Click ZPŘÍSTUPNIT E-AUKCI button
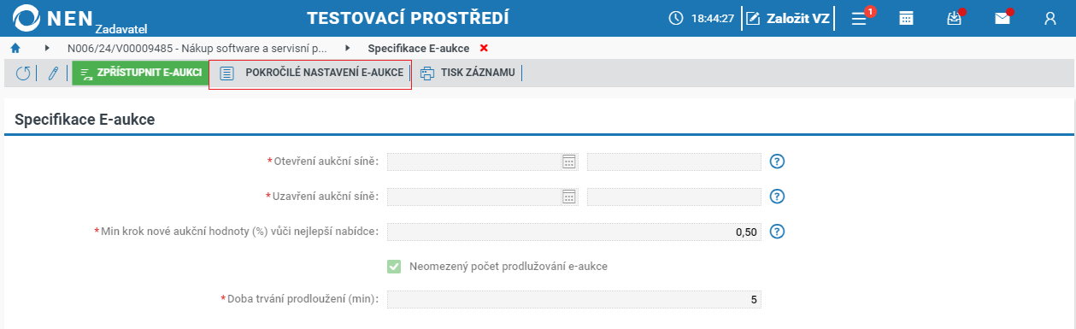Image resolution: width=1076 pixels, height=329 pixels. coord(140,73)
